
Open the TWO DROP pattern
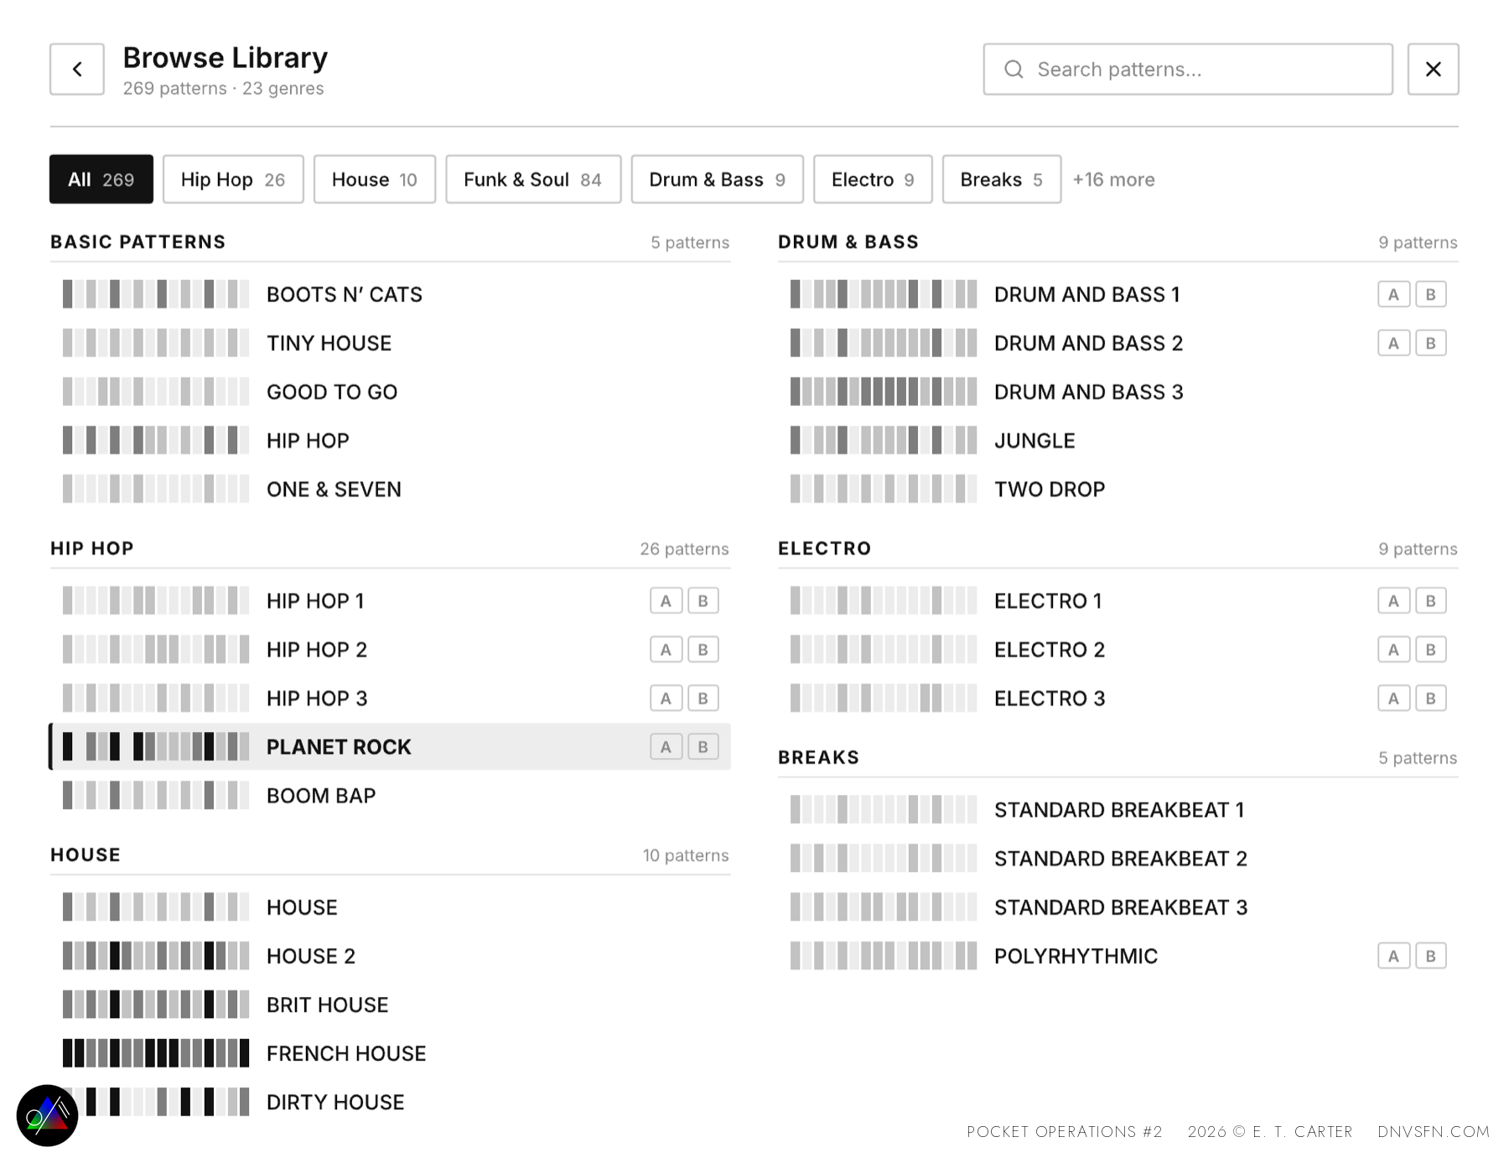1118,489
